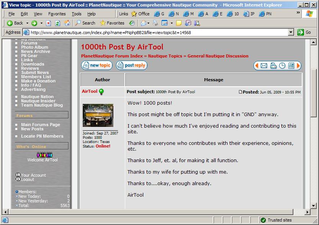Click AirTool's boat avatar thumbnail
This screenshot has width=319, height=225.
98,115
